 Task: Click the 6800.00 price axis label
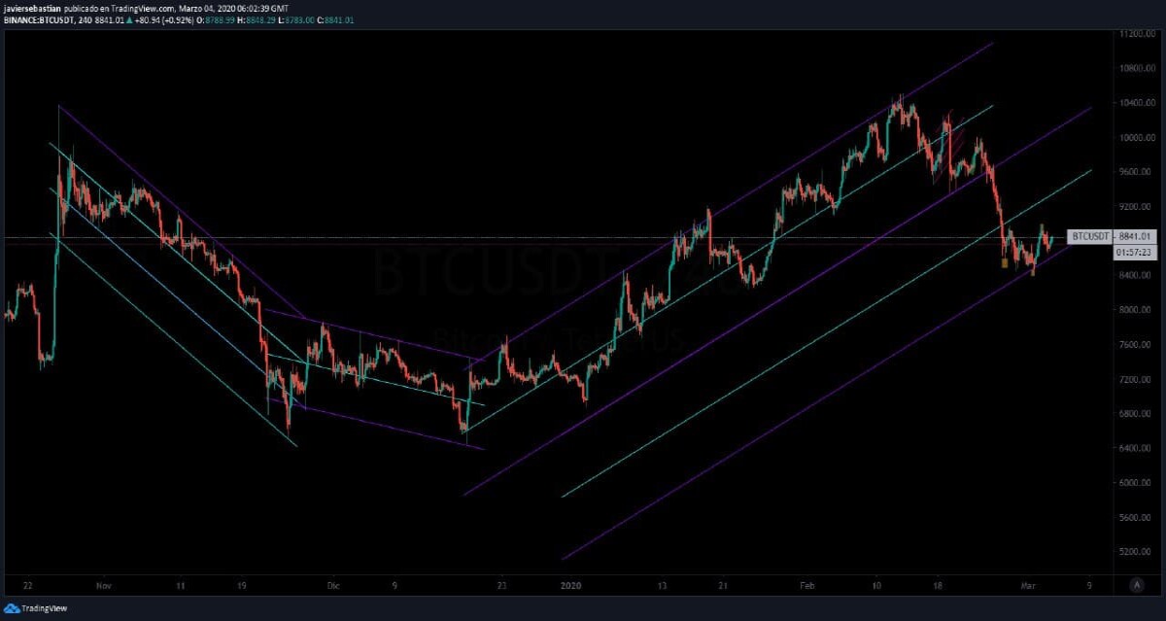coord(1135,414)
